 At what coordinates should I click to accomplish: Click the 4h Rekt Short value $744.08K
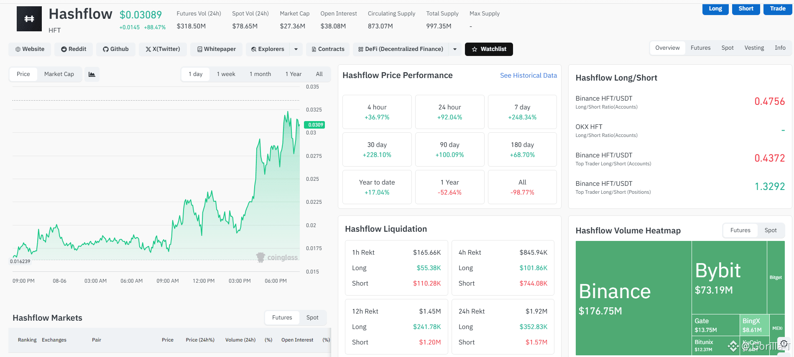534,284
